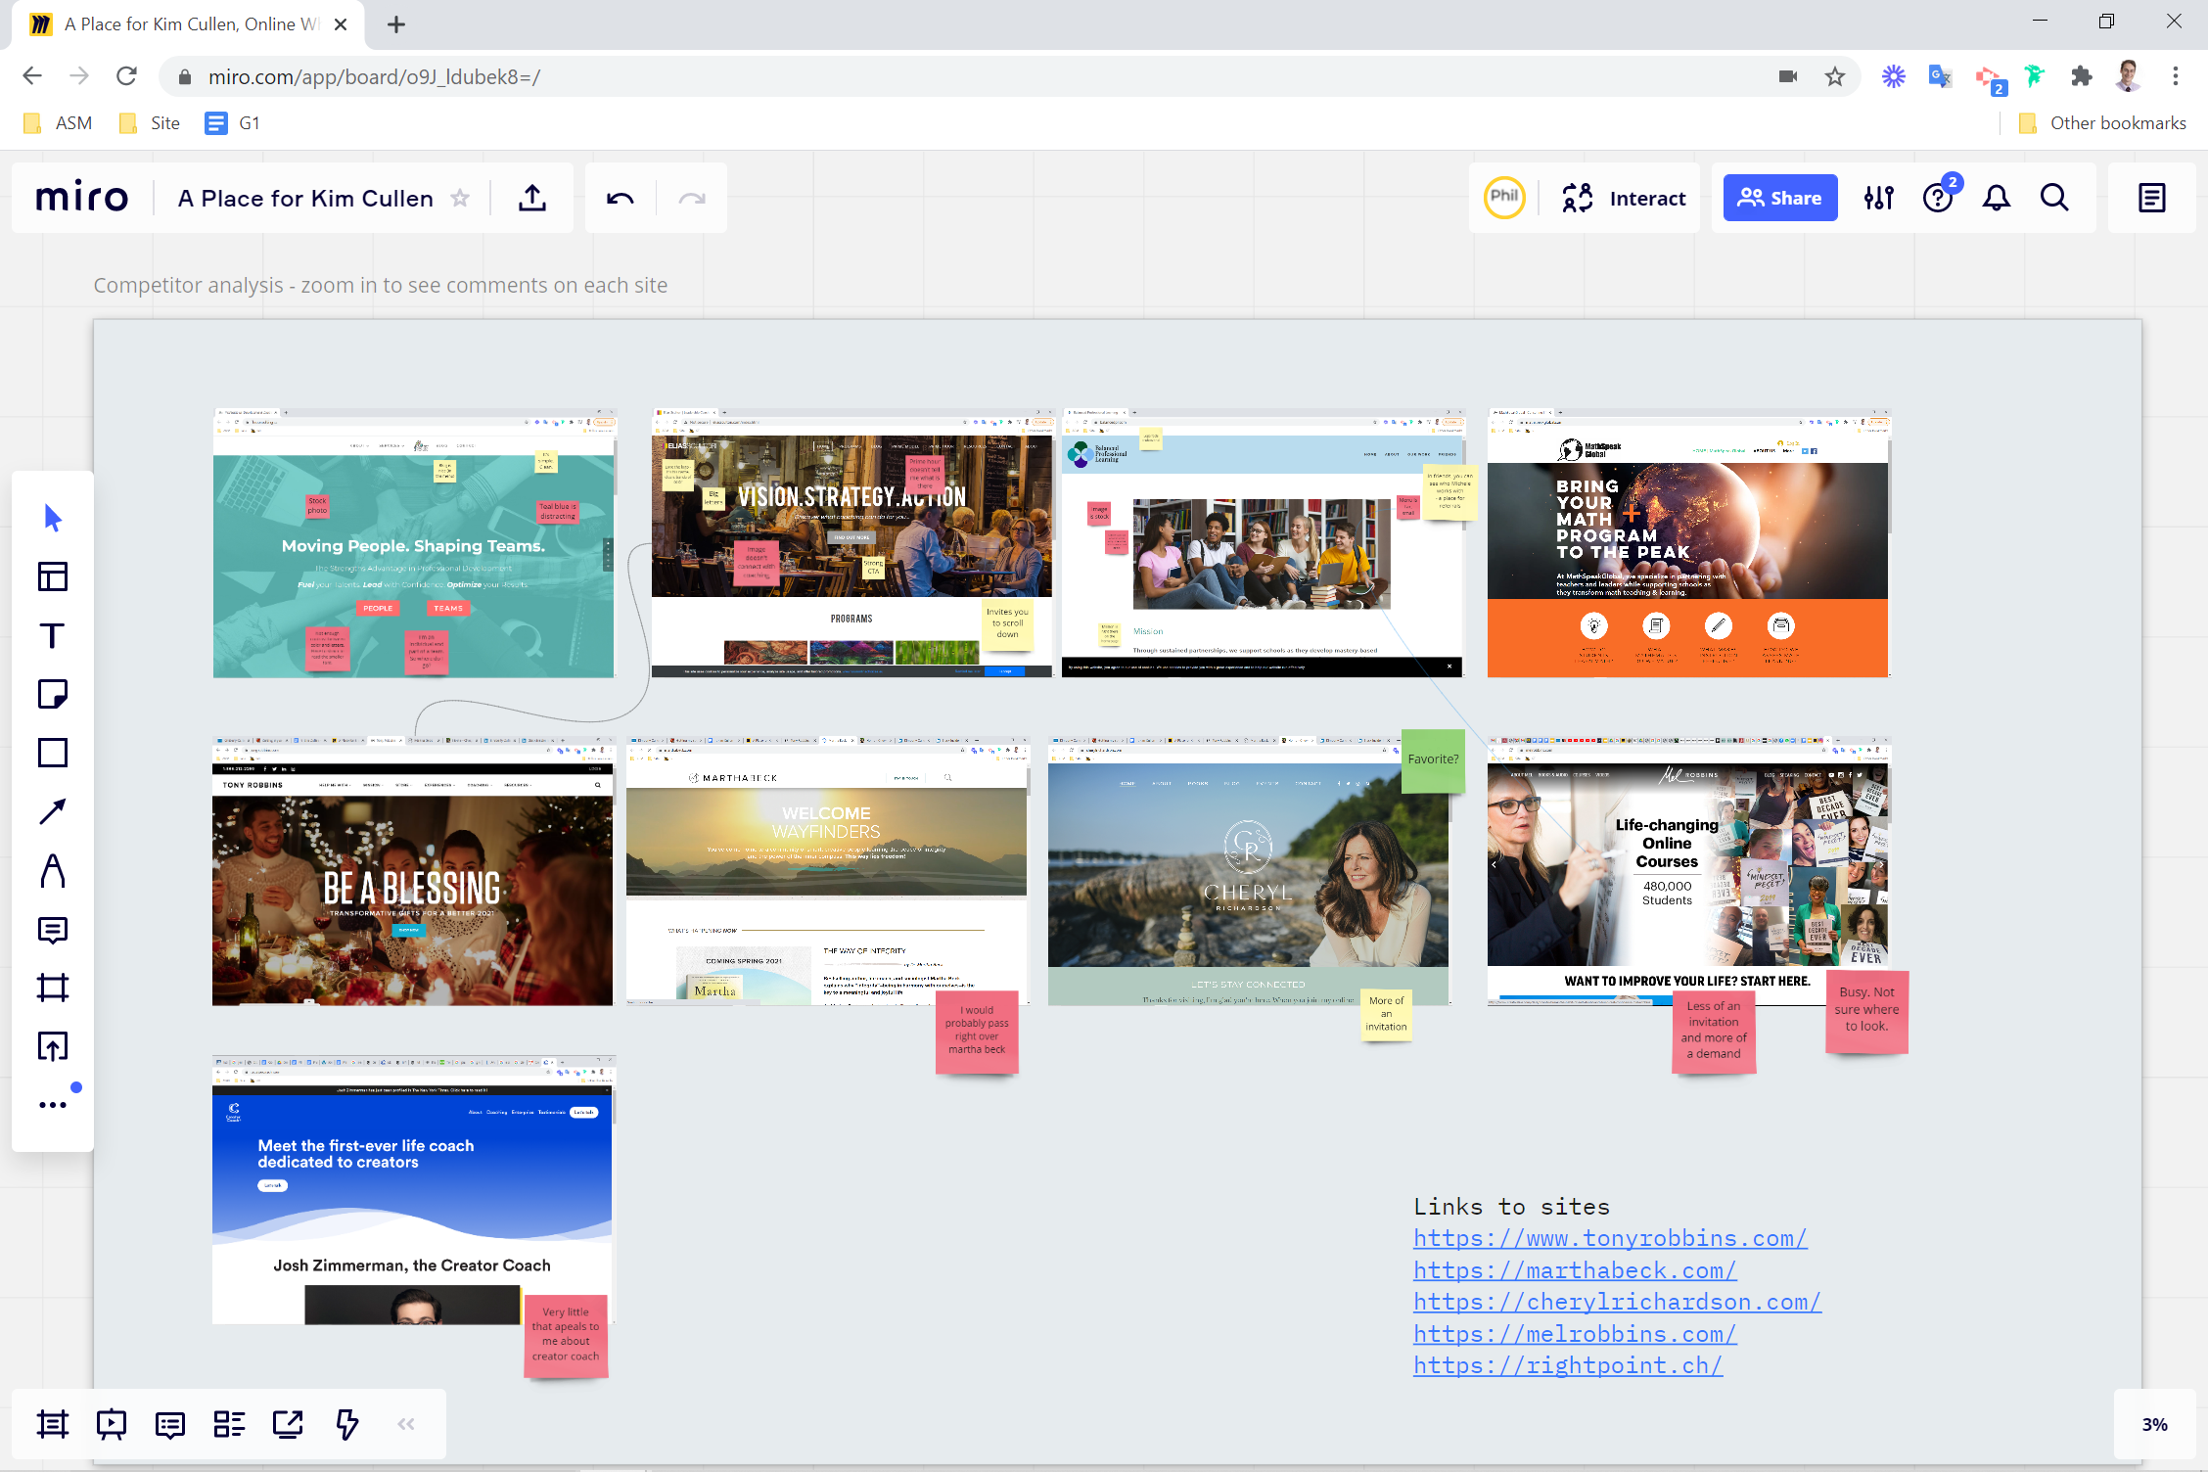Collapse the bottom toolbar with double chevron
The width and height of the screenshot is (2208, 1472).
pyautogui.click(x=406, y=1424)
